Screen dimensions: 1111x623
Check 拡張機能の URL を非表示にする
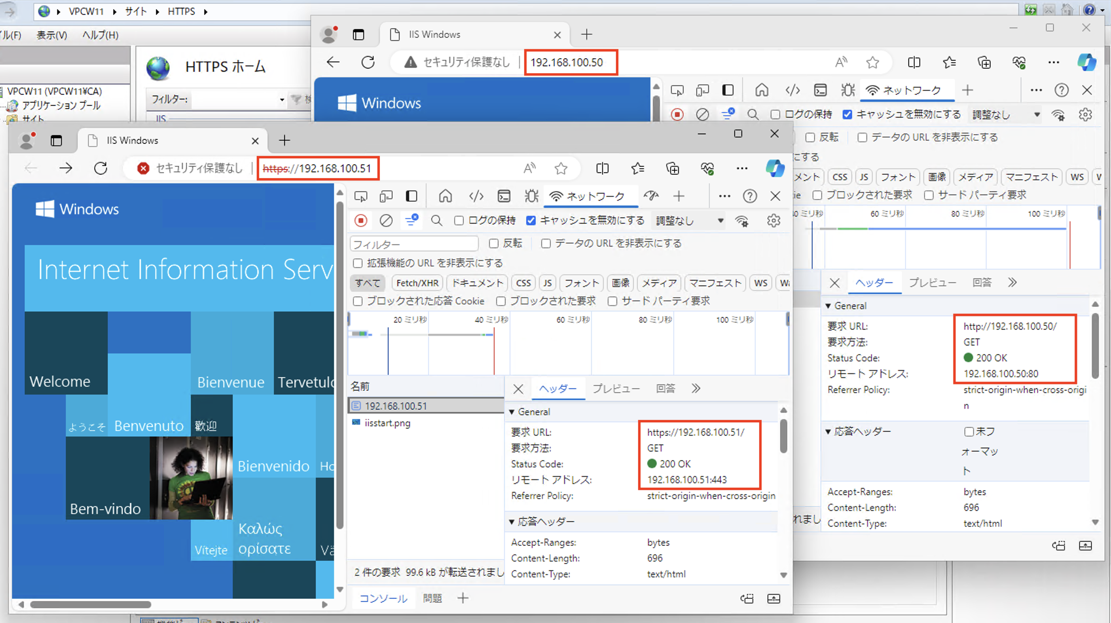(358, 263)
